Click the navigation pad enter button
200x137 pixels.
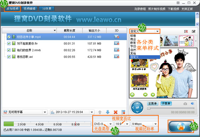(x=137, y=108)
